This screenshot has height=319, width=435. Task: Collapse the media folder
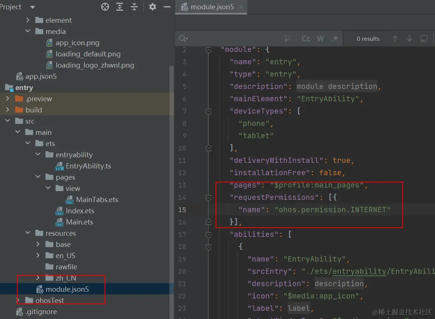[27, 31]
